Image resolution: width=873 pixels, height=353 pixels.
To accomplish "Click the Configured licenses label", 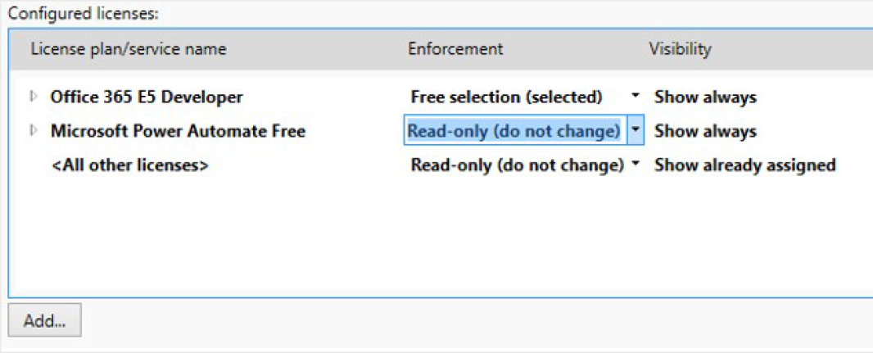I will tap(84, 13).
